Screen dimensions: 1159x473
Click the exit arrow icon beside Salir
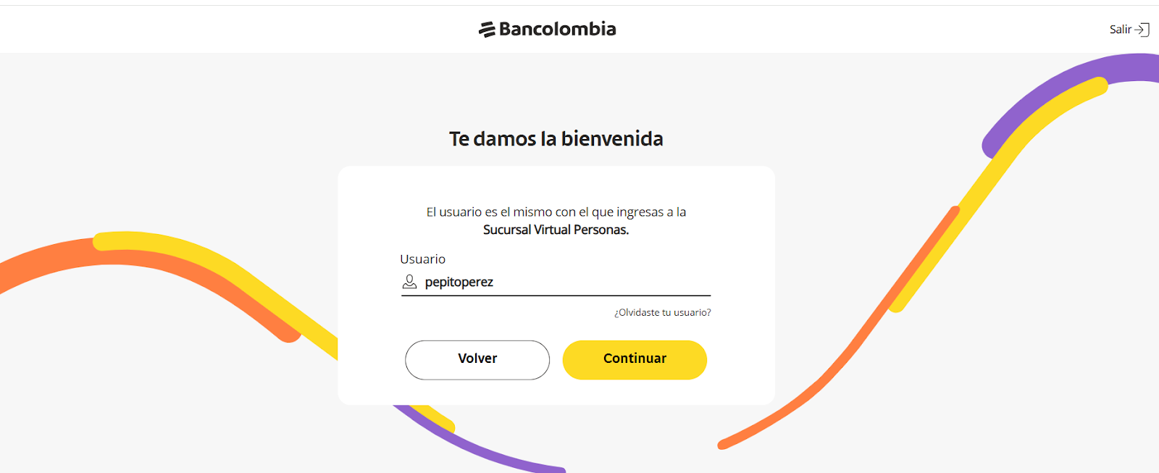pyautogui.click(x=1142, y=30)
